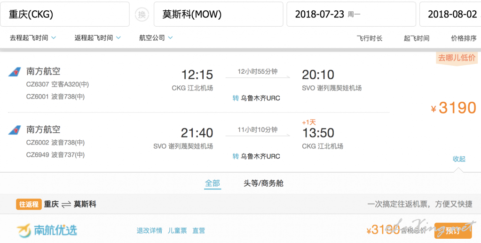Expand the 返程起飞时间 filter dropdown

coord(97,38)
